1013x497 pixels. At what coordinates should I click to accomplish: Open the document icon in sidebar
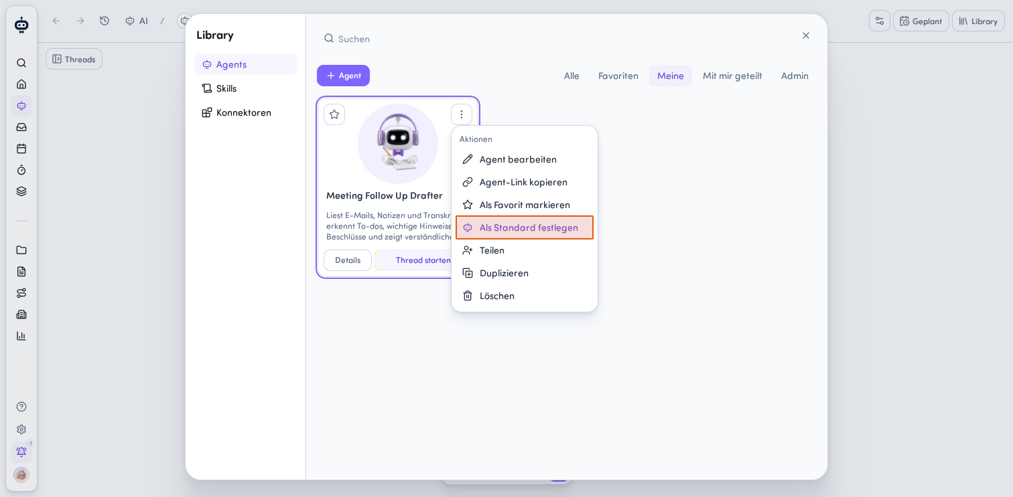(21, 272)
